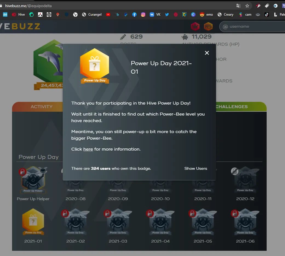Open the Hive bookmark
Viewport: 285px width, 256px height.
tap(18, 15)
